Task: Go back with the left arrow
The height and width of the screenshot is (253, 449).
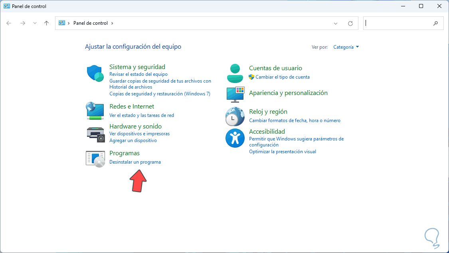Action: 9,23
